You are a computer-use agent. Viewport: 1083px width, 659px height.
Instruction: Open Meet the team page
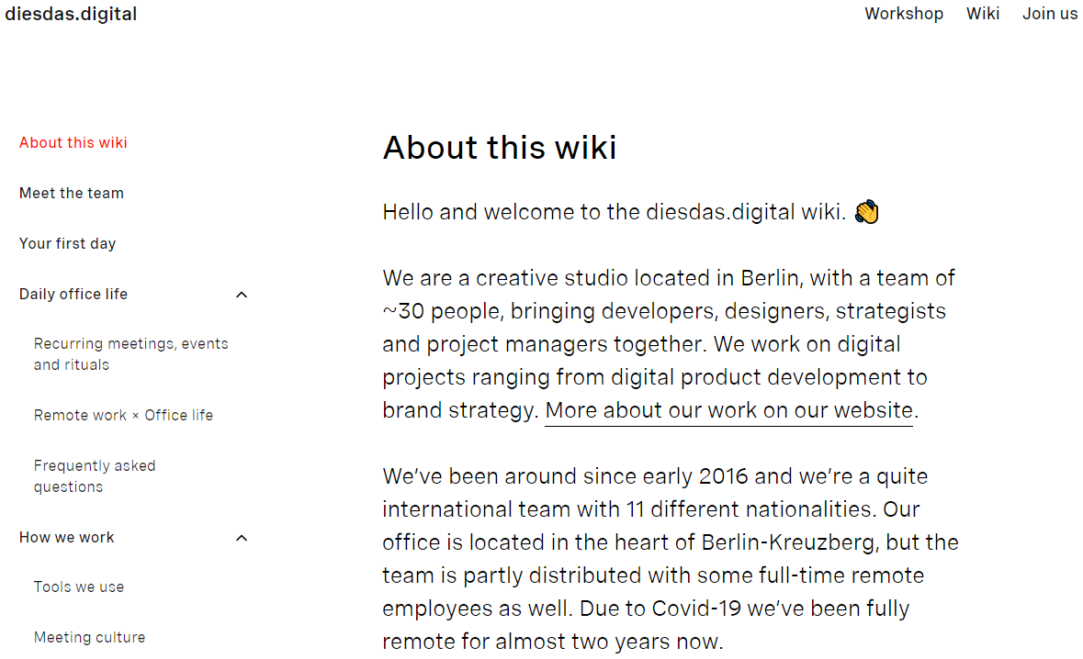click(x=72, y=193)
